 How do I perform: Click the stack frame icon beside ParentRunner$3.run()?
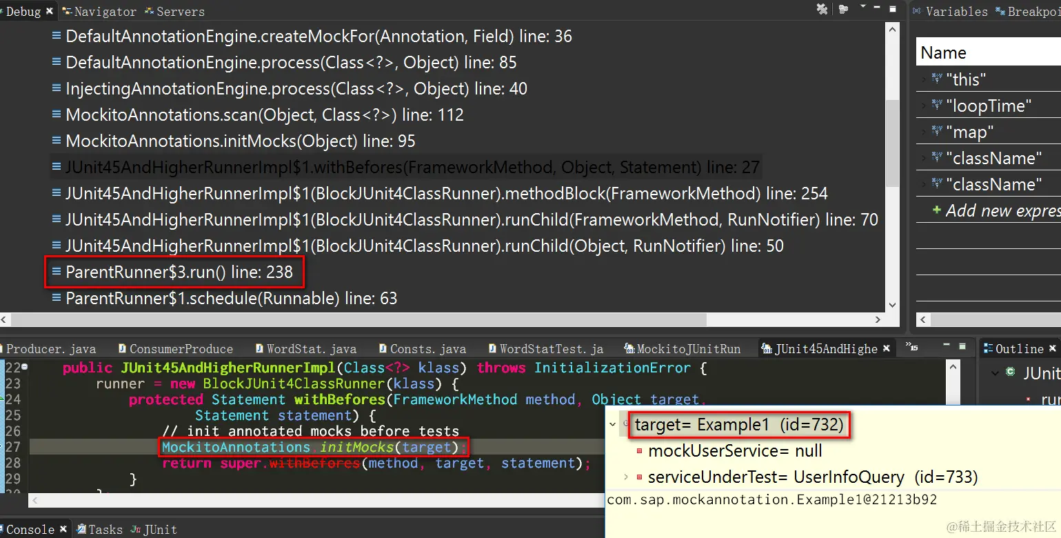[57, 272]
